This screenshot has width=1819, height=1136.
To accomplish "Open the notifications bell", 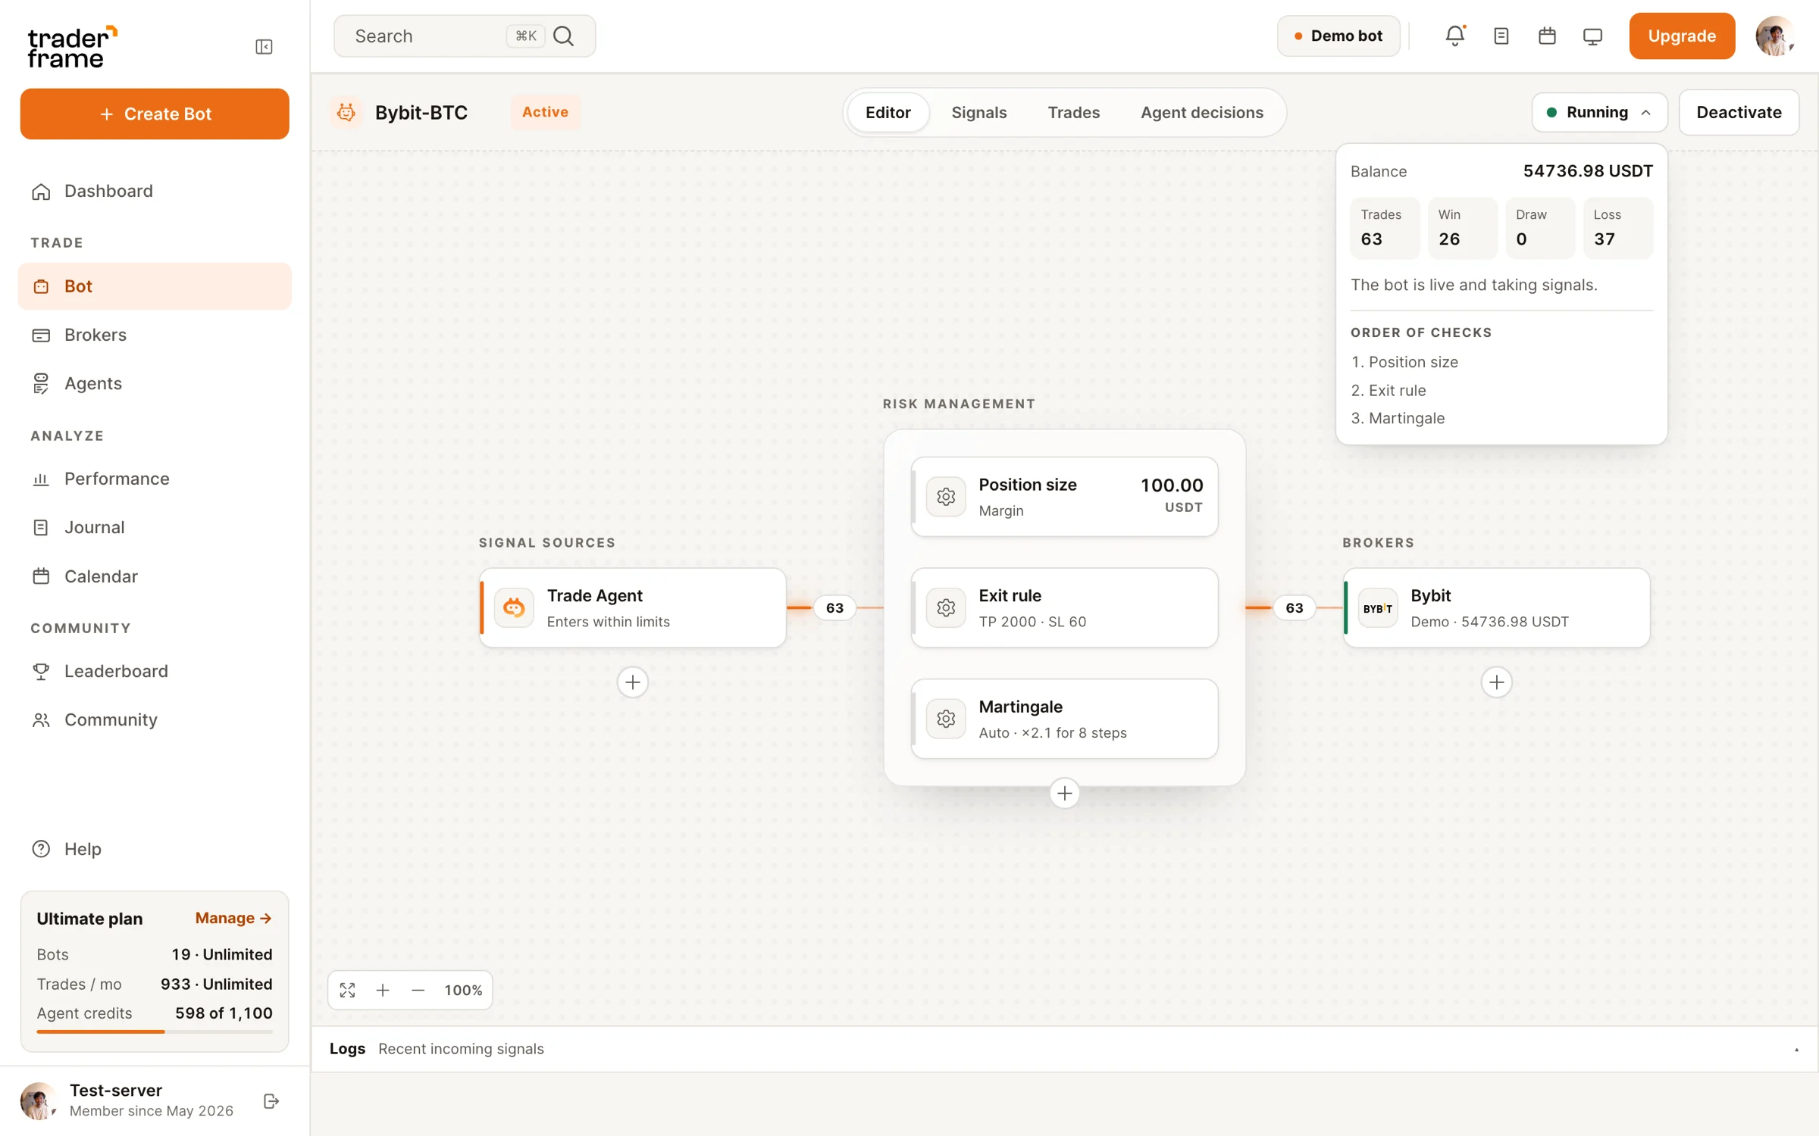I will point(1454,36).
